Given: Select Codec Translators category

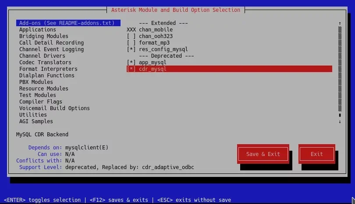Looking at the screenshot, I should (x=45, y=62).
